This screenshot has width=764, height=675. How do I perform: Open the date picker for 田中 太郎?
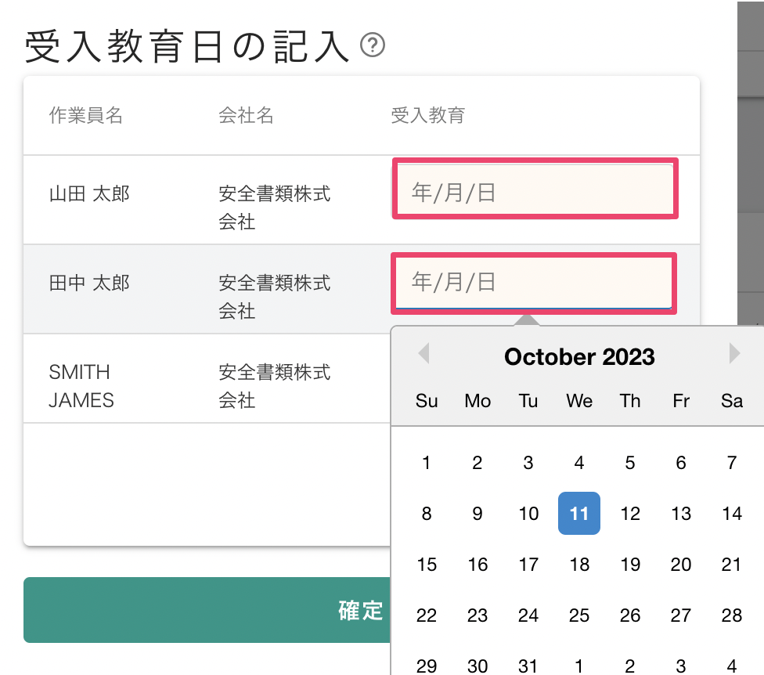point(533,283)
